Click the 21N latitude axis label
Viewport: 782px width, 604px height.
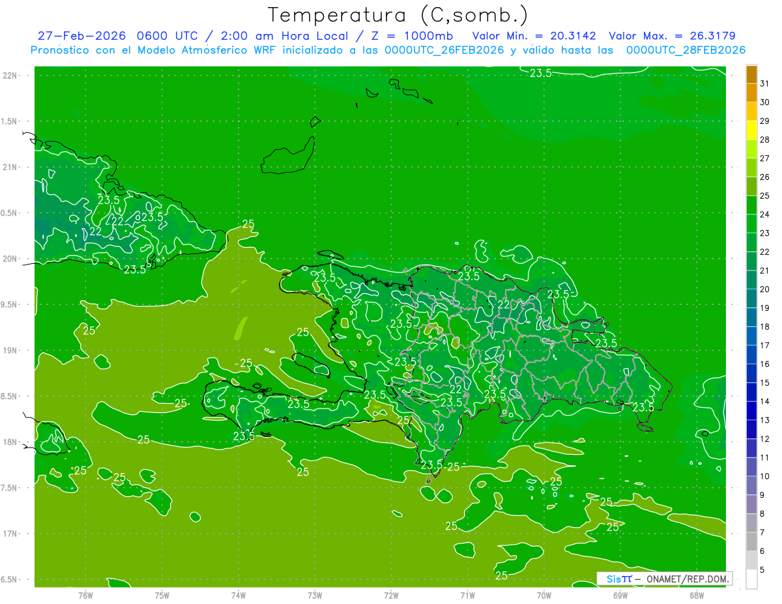coord(11,167)
